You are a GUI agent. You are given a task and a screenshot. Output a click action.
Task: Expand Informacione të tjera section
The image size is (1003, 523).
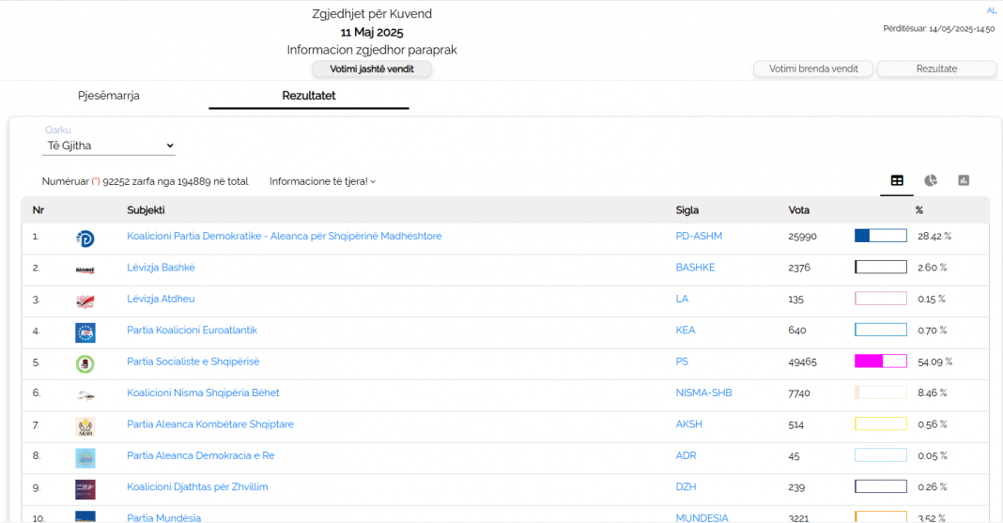click(x=322, y=181)
